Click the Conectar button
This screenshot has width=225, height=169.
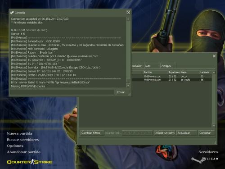[x=207, y=133]
